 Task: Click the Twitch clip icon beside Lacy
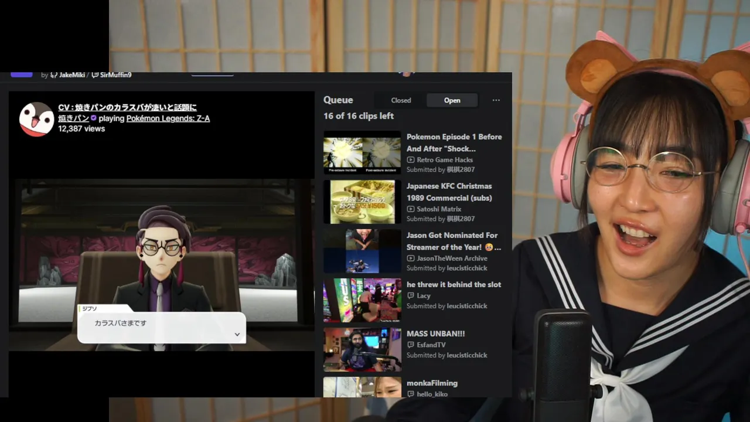(x=411, y=295)
